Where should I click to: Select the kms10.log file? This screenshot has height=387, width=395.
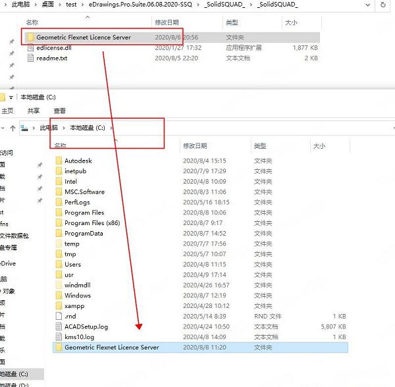tap(80, 337)
